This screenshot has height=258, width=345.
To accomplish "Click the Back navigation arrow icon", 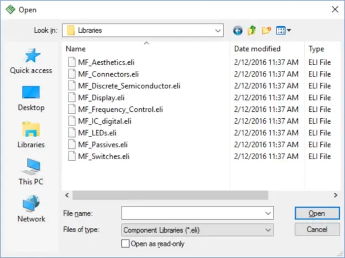I will click(238, 31).
